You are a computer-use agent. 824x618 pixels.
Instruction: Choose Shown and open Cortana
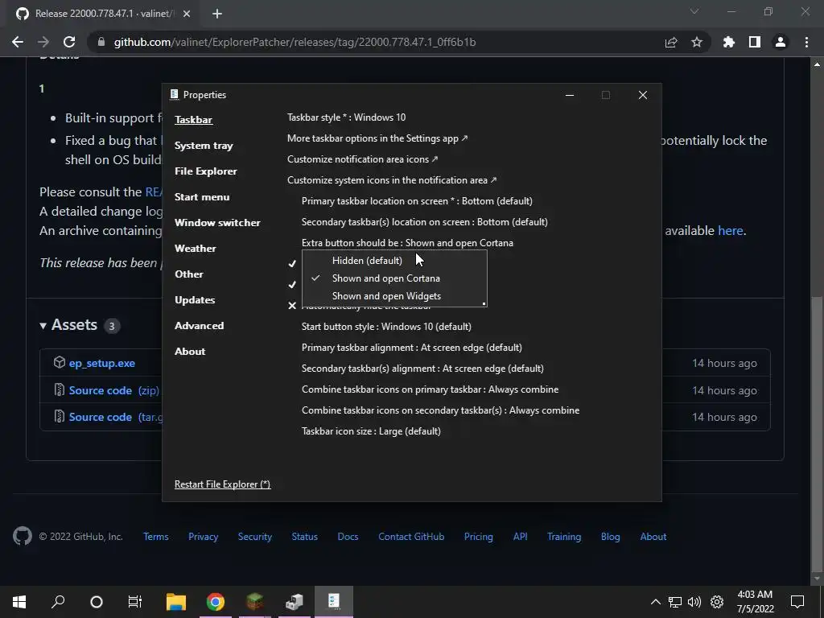[x=394, y=278]
